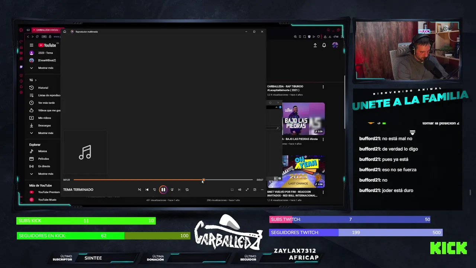Toggle shuffle in the media player
This screenshot has height=268, width=476.
click(x=139, y=189)
